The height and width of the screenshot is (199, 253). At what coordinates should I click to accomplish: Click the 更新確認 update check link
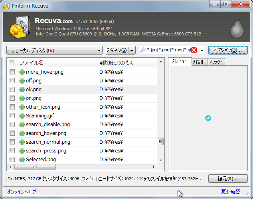tap(231, 191)
